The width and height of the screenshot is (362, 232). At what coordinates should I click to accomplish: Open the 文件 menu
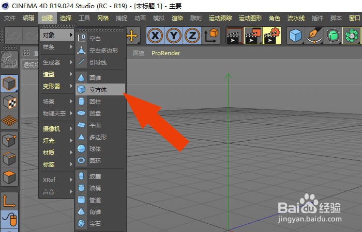(10, 18)
